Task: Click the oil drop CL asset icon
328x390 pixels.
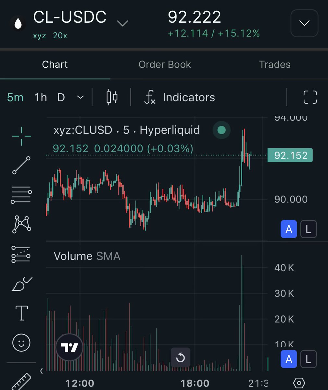Action: click(x=18, y=24)
